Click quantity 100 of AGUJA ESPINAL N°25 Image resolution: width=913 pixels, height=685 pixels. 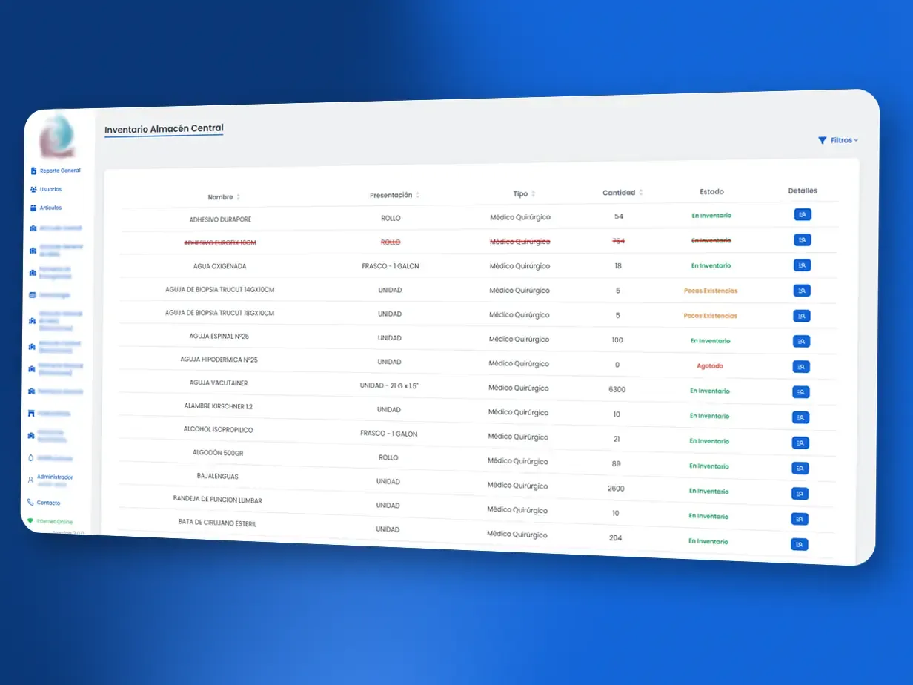click(x=617, y=340)
